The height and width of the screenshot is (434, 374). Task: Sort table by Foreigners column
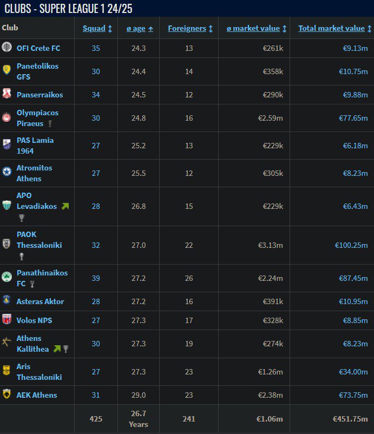(187, 29)
